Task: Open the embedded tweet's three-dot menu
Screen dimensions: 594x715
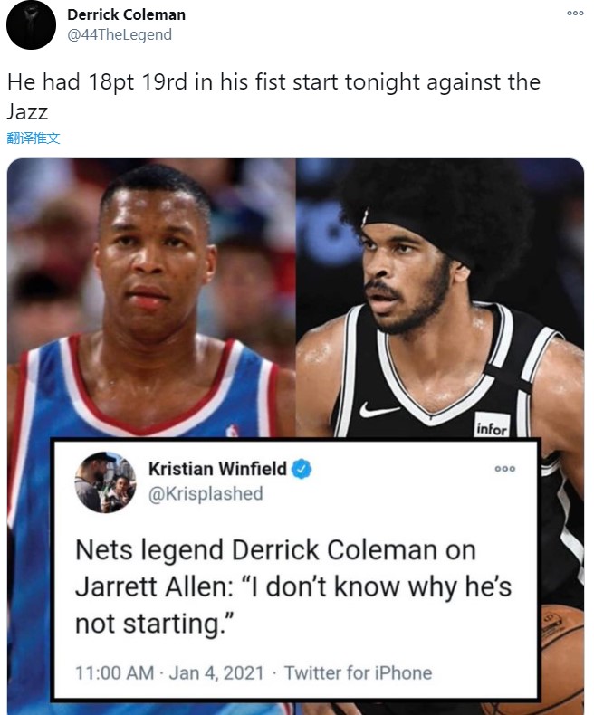Action: (505, 469)
